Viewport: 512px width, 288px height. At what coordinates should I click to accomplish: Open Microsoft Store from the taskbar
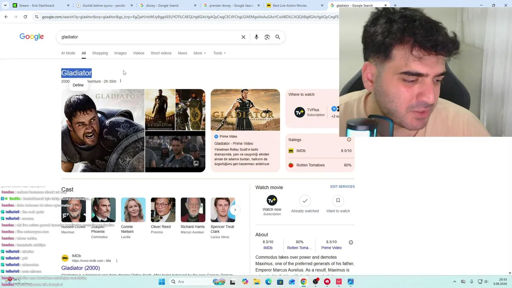[280, 282]
